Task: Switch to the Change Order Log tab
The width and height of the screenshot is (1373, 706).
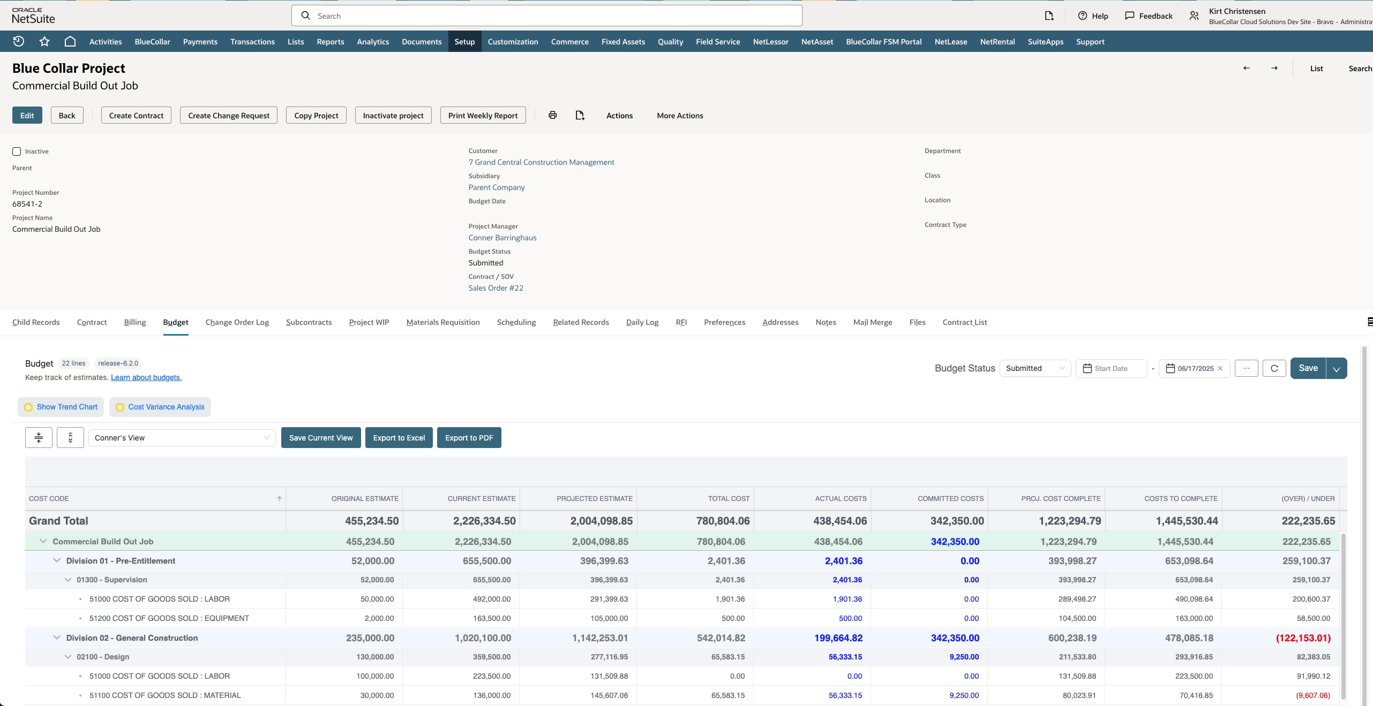Action: point(237,322)
